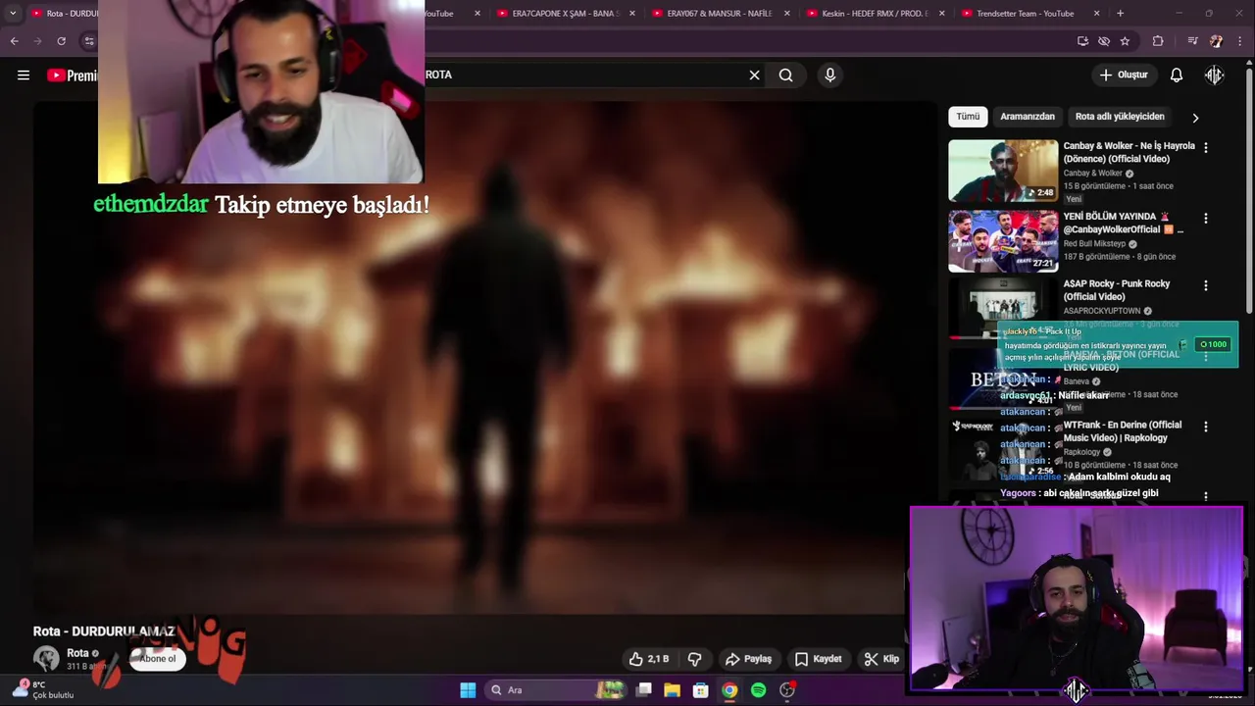Click the Abone ol subscribe button
Image resolution: width=1255 pixels, height=706 pixels.
click(157, 659)
